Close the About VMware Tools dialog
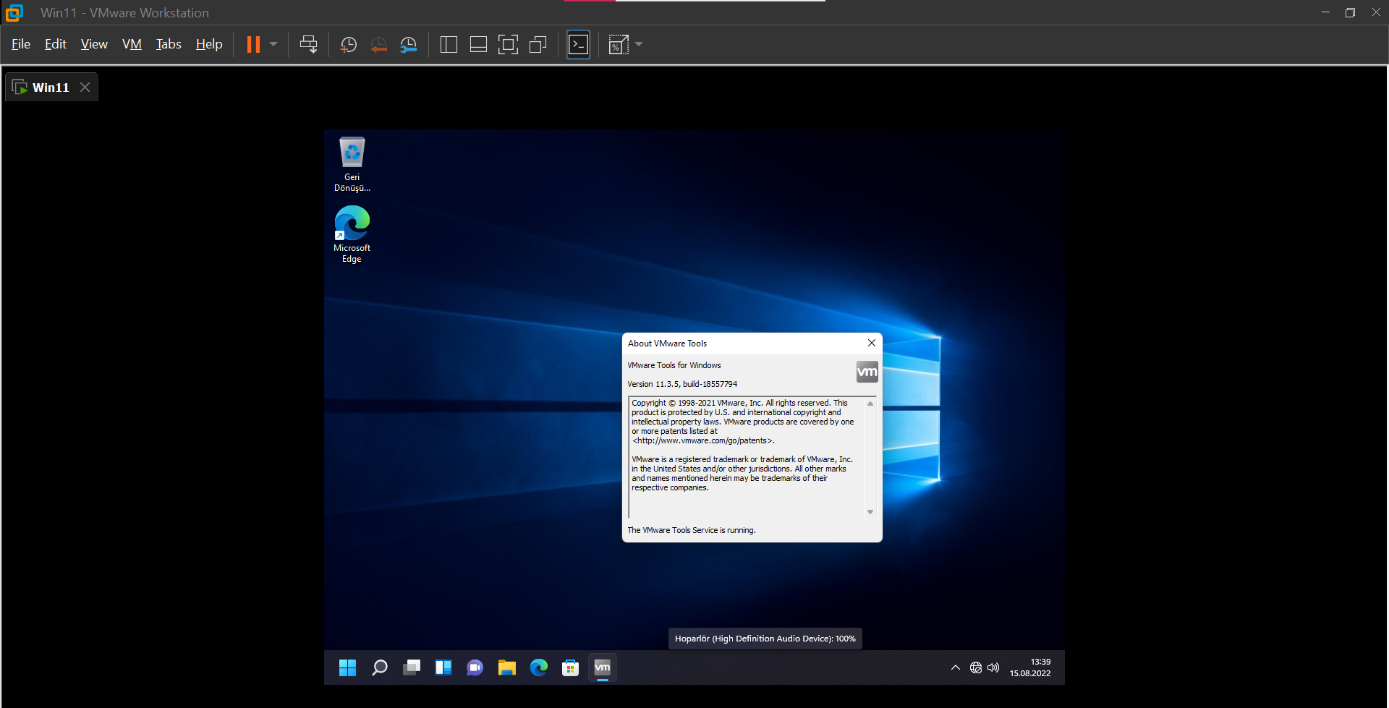 point(872,343)
